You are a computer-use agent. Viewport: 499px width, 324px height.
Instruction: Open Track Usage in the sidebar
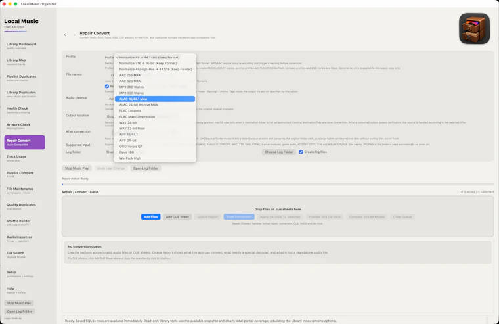click(x=24, y=158)
